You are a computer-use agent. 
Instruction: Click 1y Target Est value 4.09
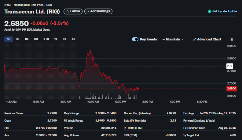click(x=233, y=135)
